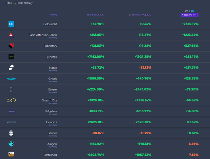Click the -6.56% Aragon ROI vs ETH

193,144
